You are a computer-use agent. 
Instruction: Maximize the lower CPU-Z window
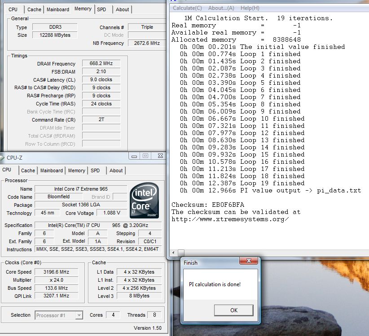click(145, 156)
